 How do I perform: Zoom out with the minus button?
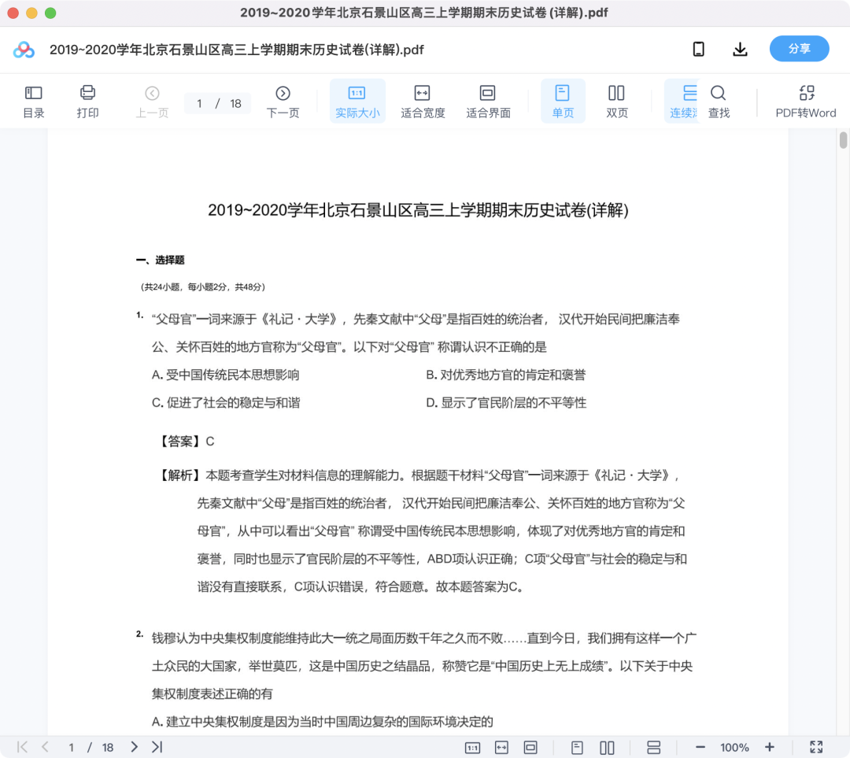tap(700, 747)
